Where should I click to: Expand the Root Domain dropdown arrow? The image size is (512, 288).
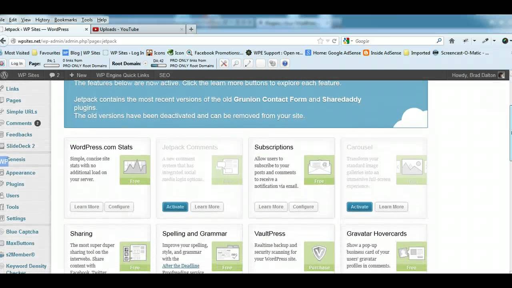coord(145,63)
